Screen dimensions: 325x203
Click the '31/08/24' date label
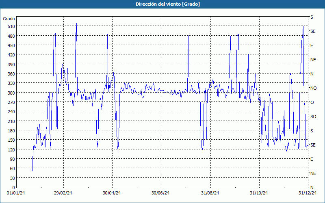(210, 193)
